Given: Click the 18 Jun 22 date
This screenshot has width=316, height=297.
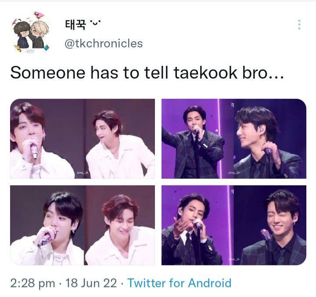Looking at the screenshot, I should 91,283.
